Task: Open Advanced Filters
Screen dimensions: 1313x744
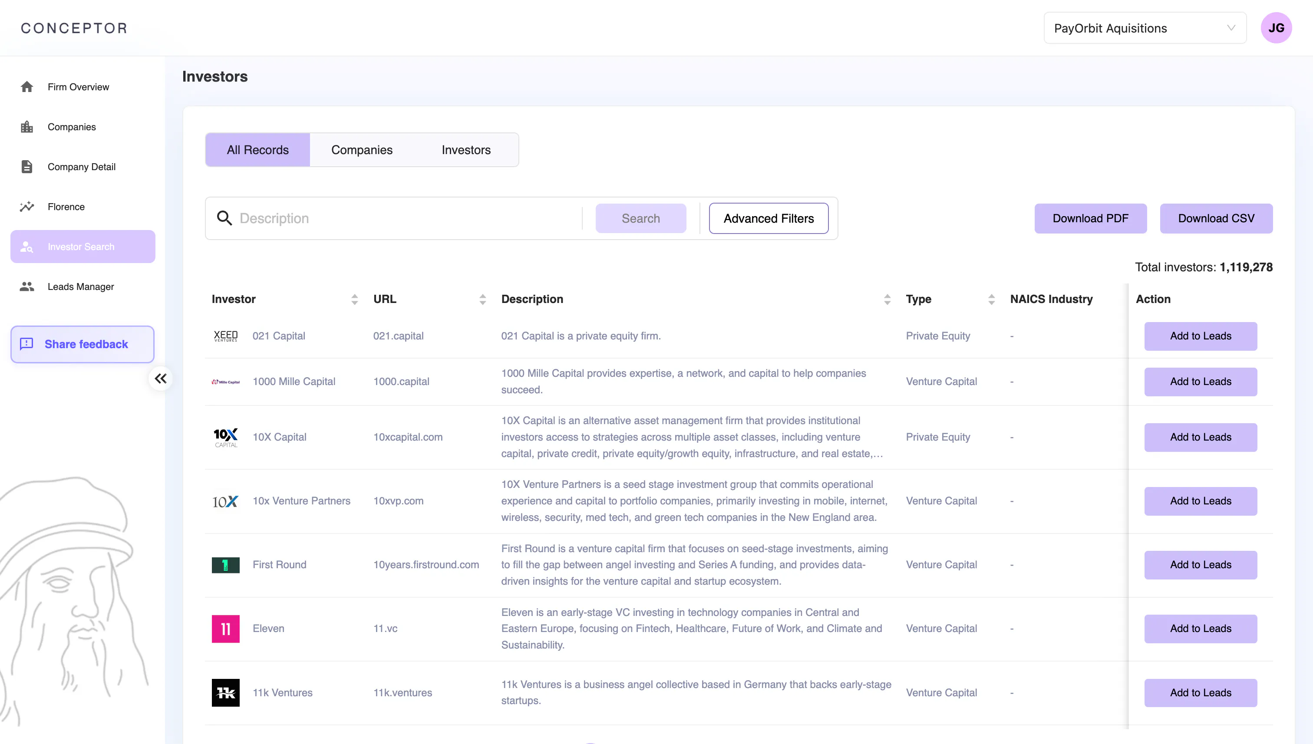Action: (769, 218)
